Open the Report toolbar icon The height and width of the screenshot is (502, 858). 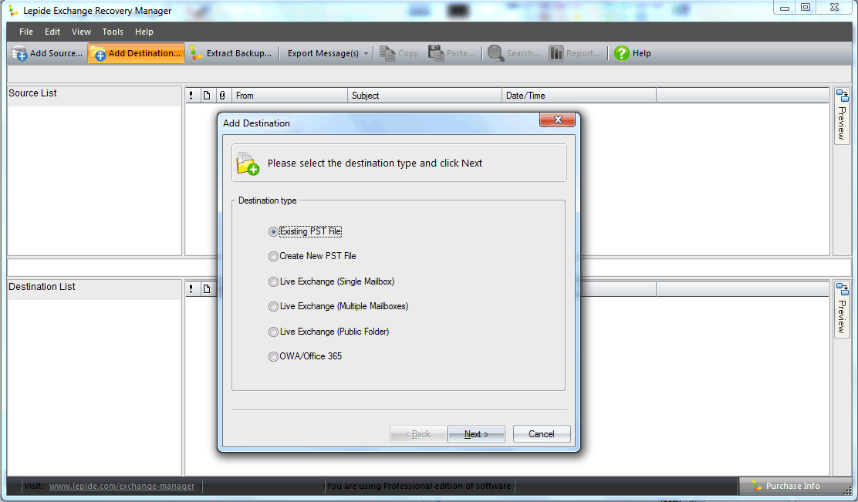tap(556, 53)
